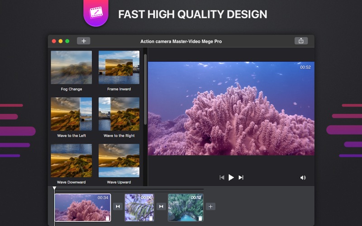Delete the 00:06 clip with trash icon
This screenshot has height=226, width=362.
[x=151, y=218]
